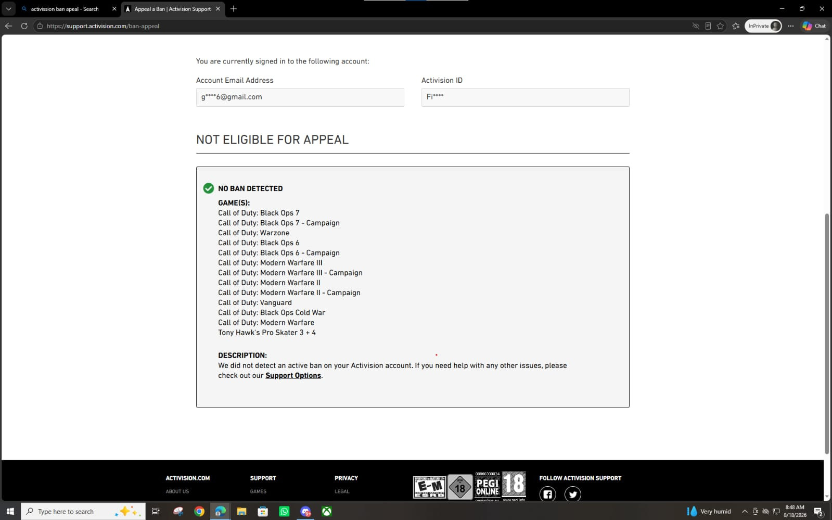Viewport: 832px width, 520px height.
Task: Close the Appeal a Ban tab
Action: [218, 9]
